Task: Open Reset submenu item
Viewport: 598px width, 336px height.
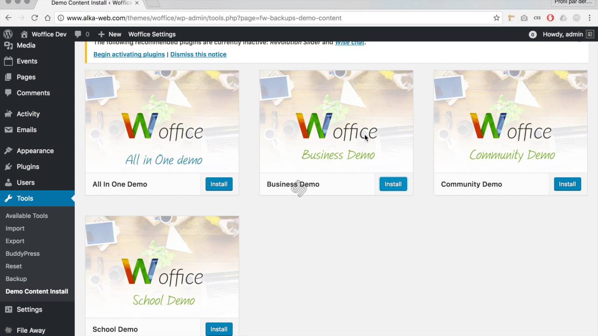Action: click(x=14, y=266)
